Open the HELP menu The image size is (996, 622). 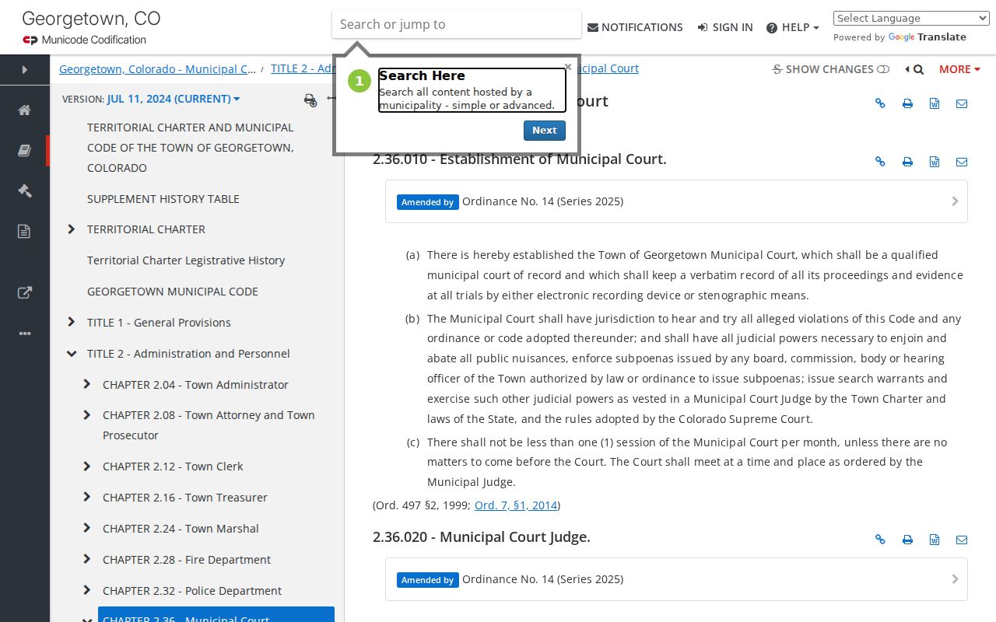point(792,27)
